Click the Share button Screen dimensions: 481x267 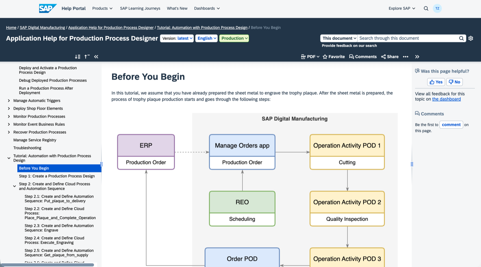[390, 57]
